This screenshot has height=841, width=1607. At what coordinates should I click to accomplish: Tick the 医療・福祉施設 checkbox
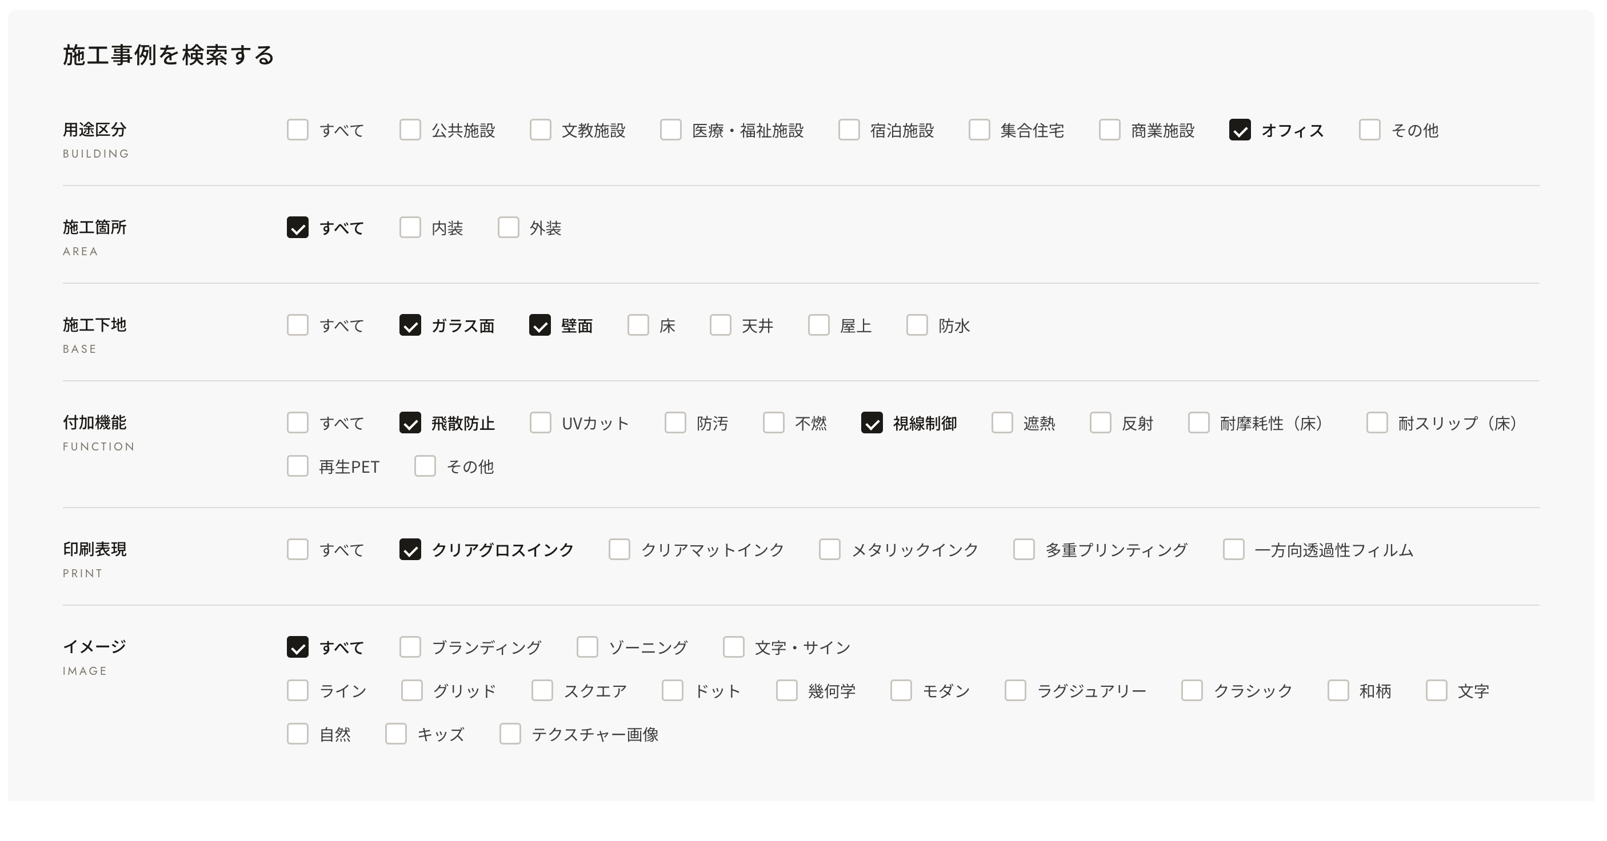(670, 130)
